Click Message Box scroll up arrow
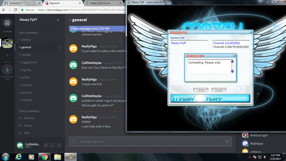 (x=232, y=62)
